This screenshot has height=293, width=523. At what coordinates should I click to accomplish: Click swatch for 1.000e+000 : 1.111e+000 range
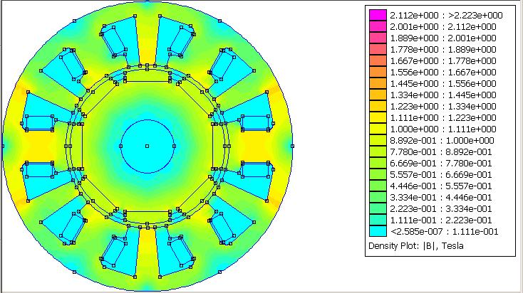pyautogui.click(x=378, y=129)
